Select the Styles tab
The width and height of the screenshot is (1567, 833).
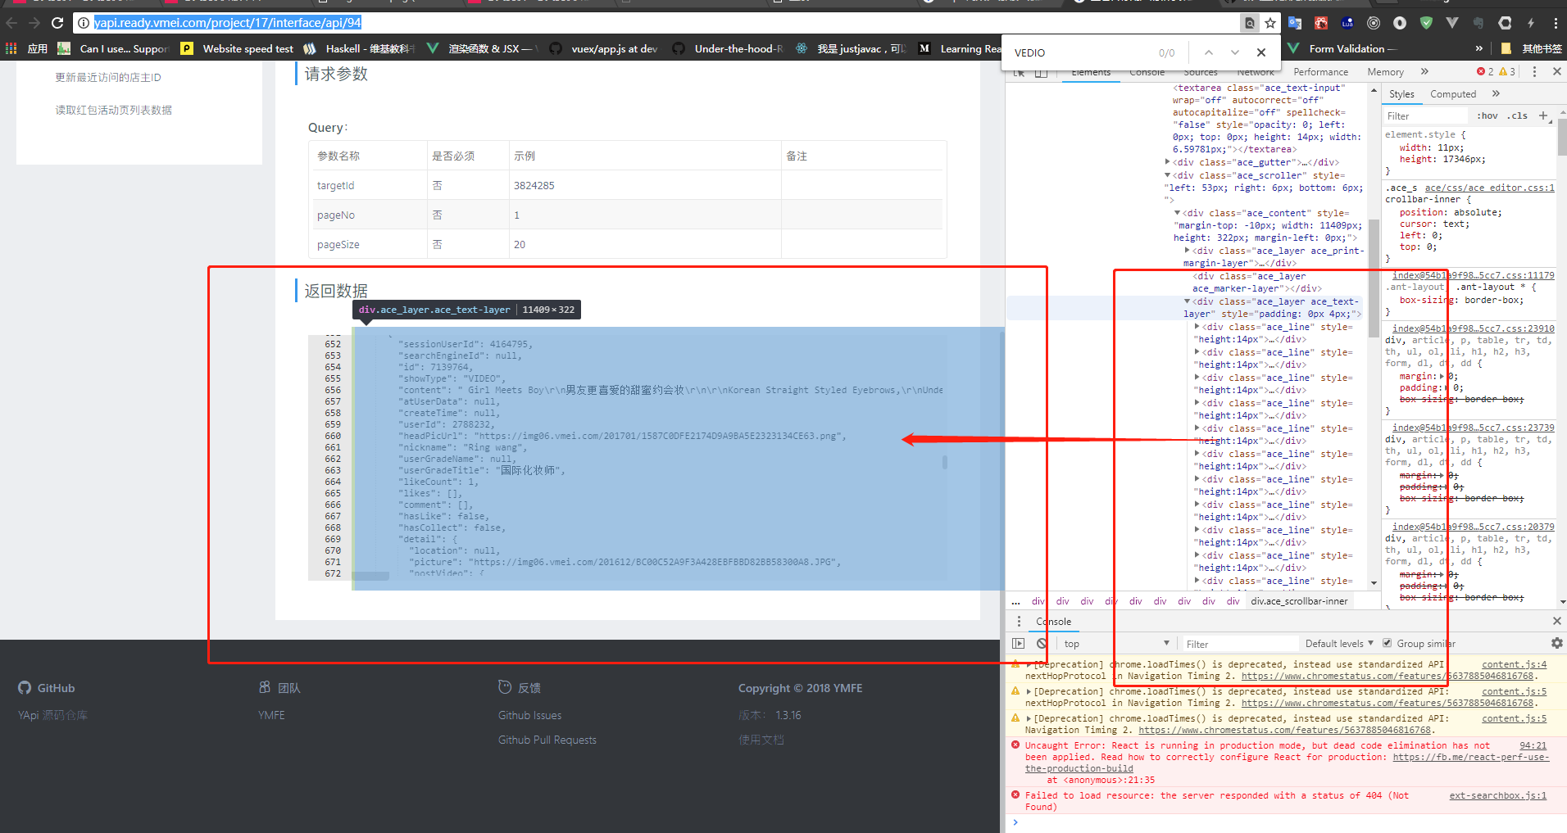(1402, 94)
